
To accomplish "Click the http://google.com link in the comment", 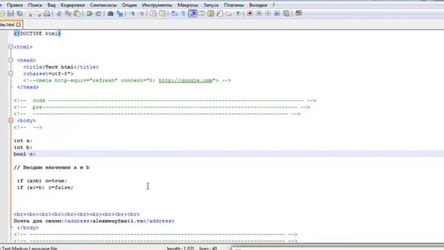I will coord(185,81).
